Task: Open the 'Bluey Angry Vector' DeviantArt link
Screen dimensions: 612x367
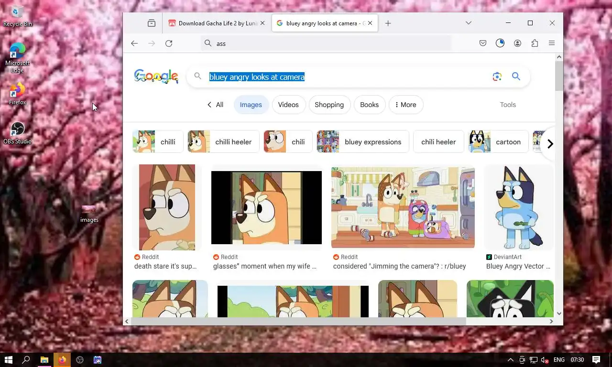Action: (x=518, y=266)
